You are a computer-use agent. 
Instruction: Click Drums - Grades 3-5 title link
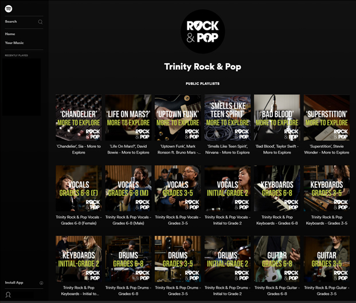(178, 290)
